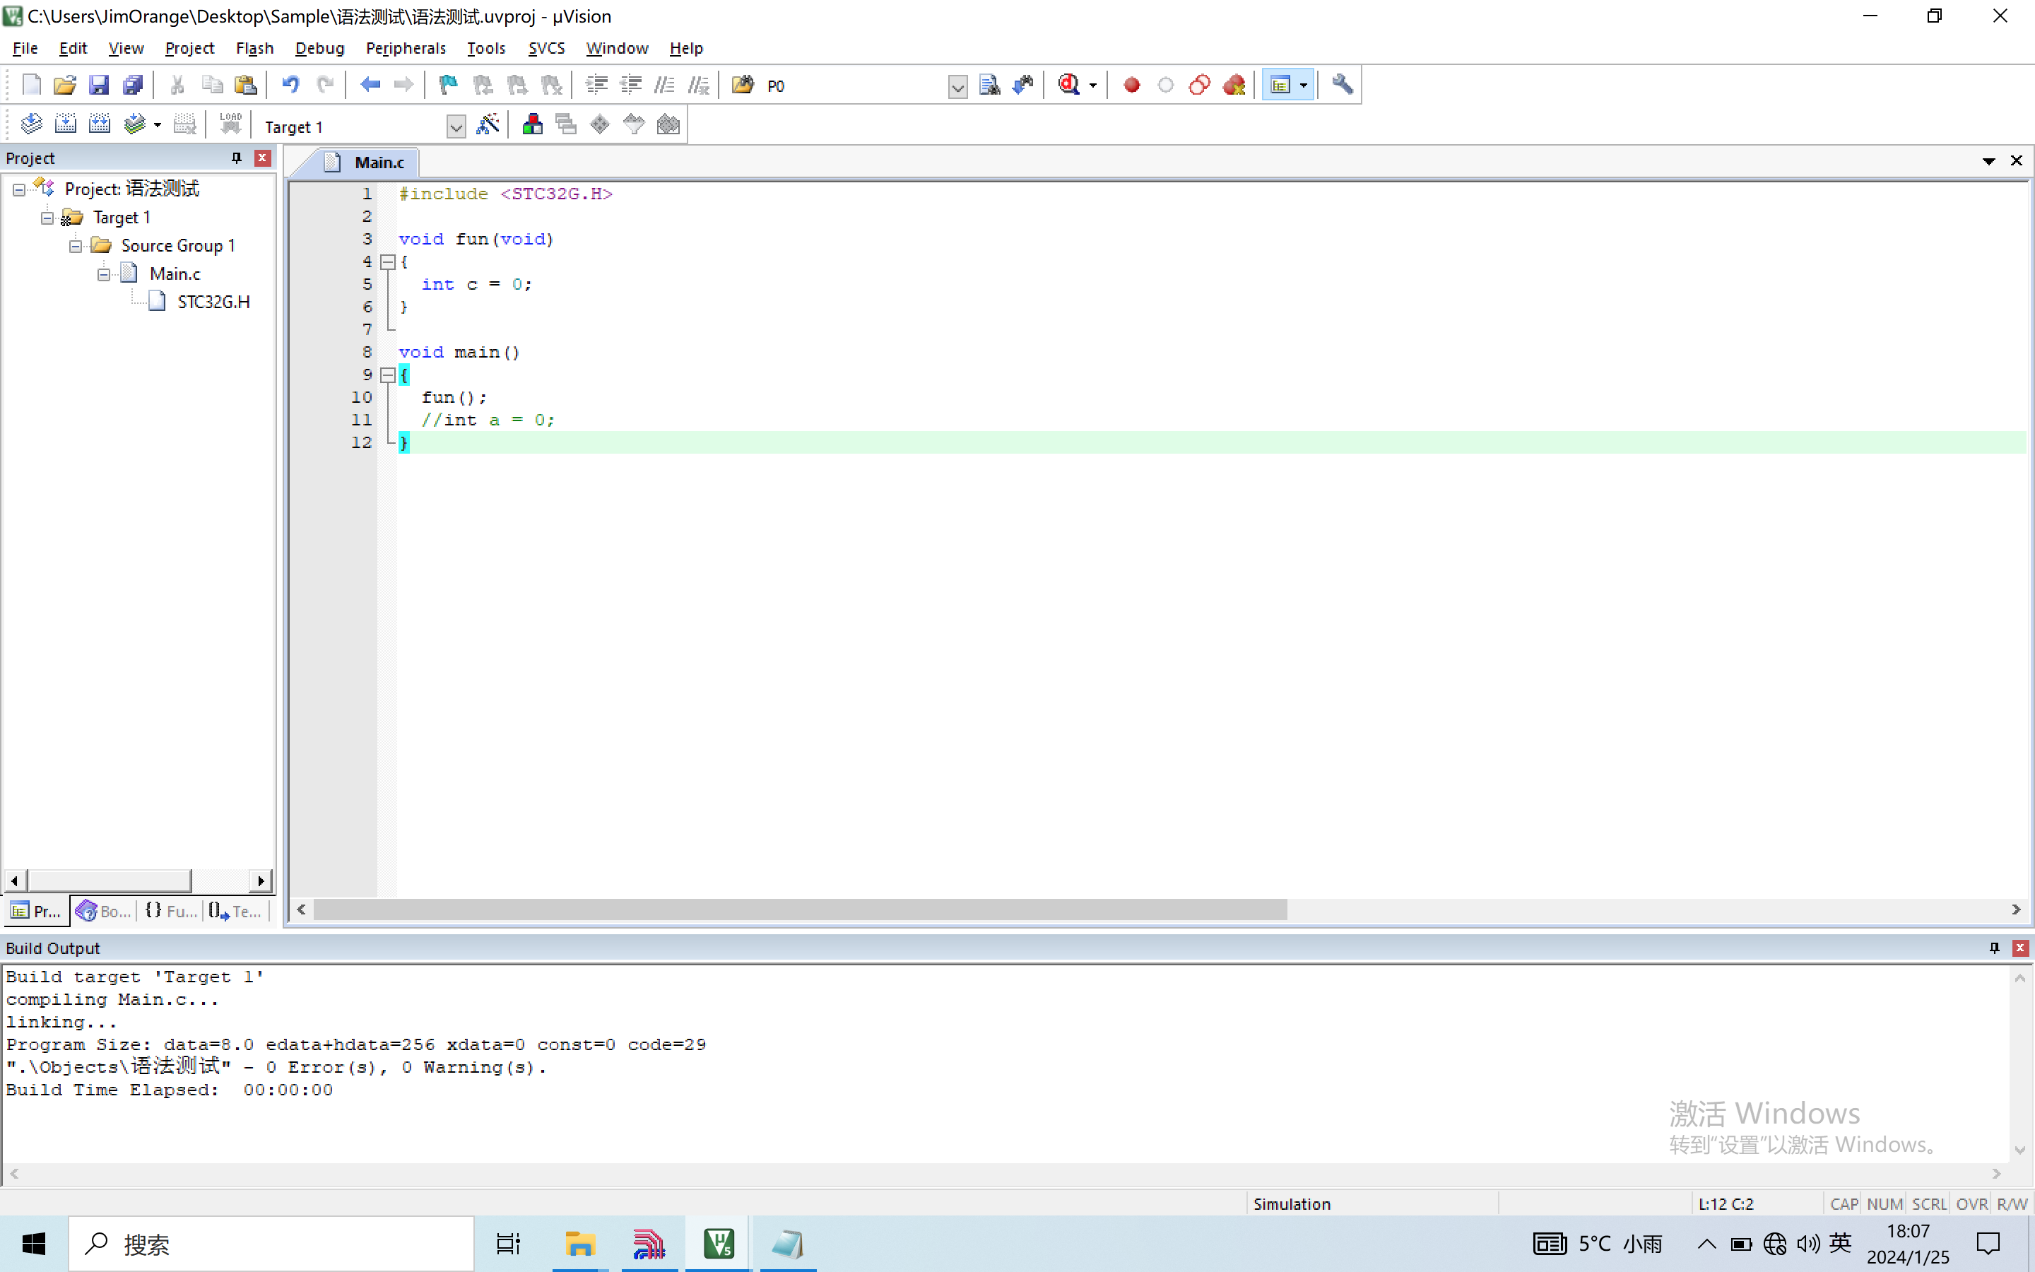Screen dimensions: 2035x1272
Task: Open the Flash menu
Action: point(254,48)
